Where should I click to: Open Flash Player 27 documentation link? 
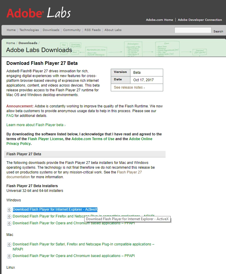74,175
